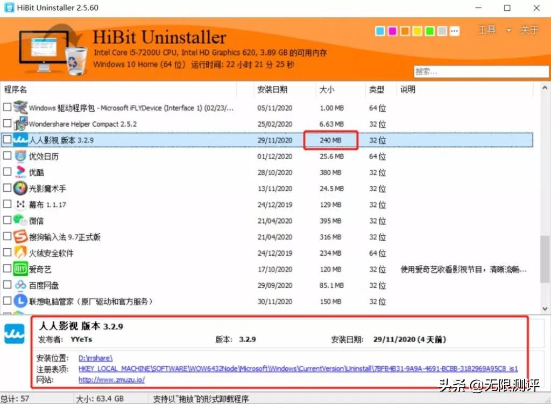Tick the Wondershare Helper Compact checkbox
The image size is (551, 404).
pos(7,123)
